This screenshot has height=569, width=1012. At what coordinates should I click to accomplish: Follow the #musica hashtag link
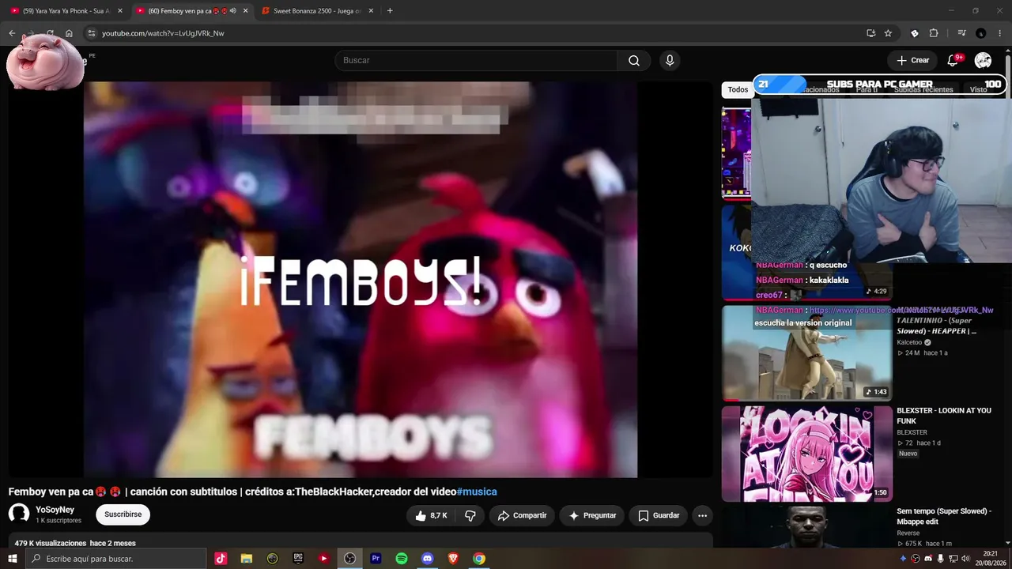[x=477, y=492]
